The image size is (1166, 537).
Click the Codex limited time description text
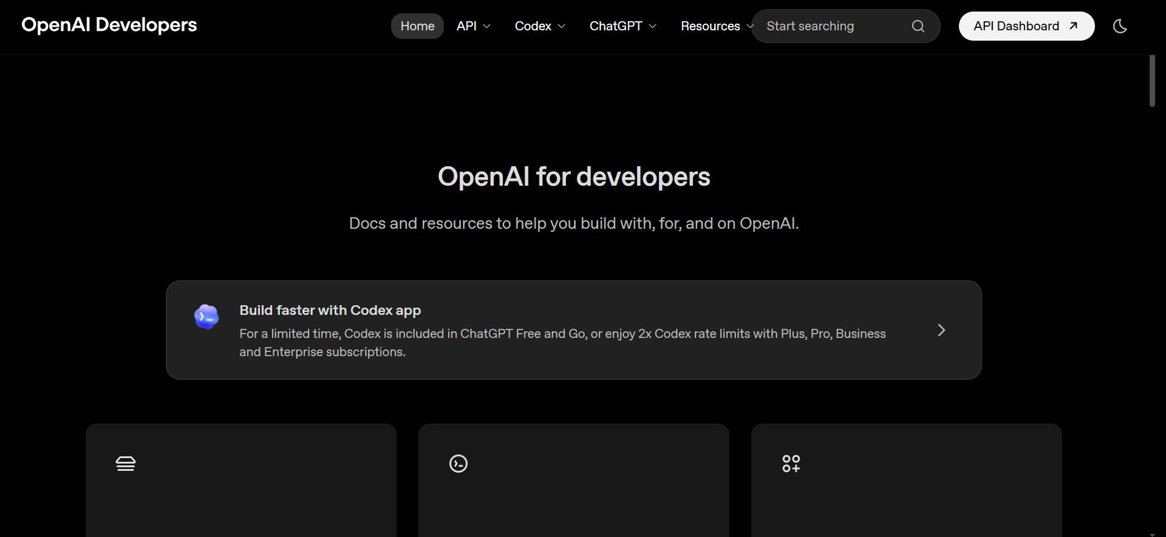tap(562, 343)
